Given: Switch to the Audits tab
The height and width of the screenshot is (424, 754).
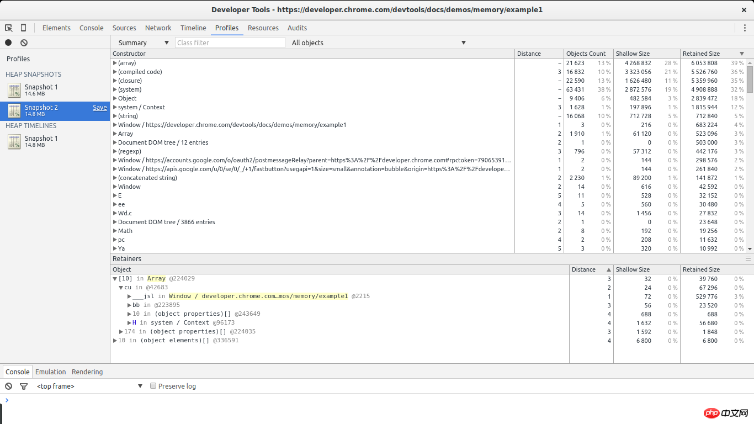Looking at the screenshot, I should click(297, 28).
